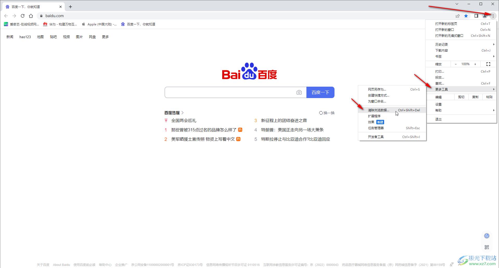Click 粘贴 in the edit row
The image size is (499, 268).
coord(489,97)
